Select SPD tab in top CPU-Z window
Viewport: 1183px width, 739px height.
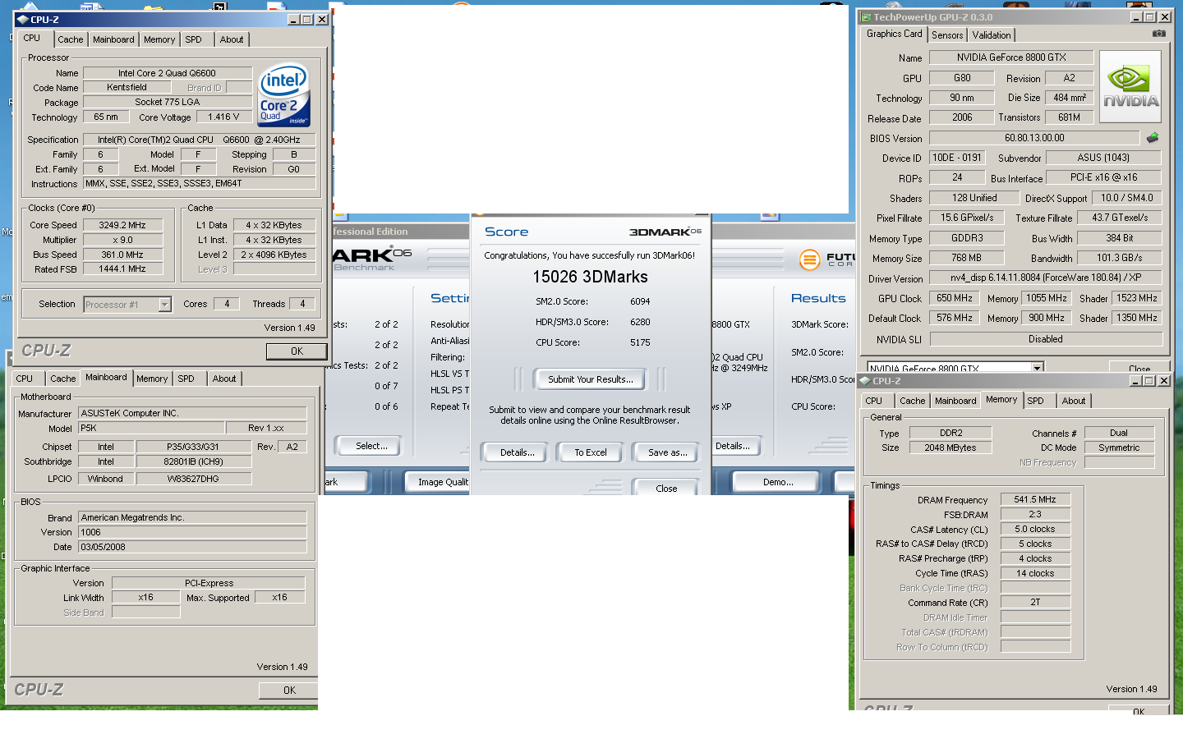coord(193,39)
